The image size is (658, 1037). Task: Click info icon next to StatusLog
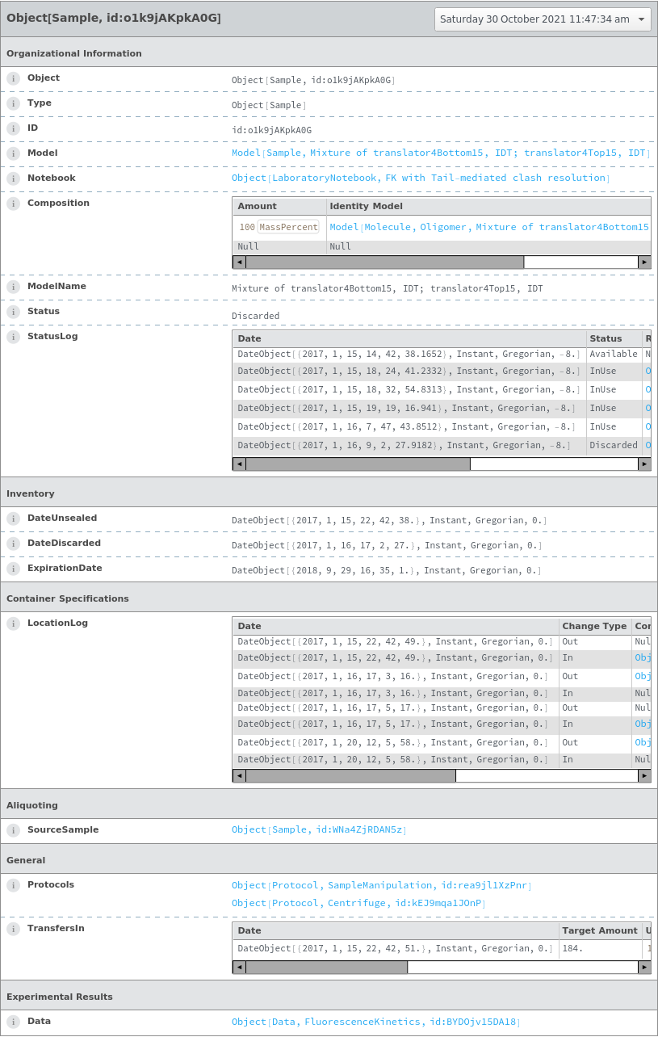coord(13,337)
